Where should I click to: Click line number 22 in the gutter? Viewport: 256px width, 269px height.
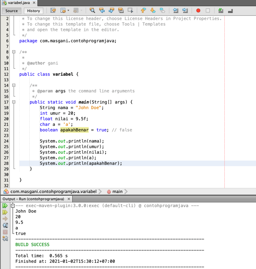click(x=6, y=130)
